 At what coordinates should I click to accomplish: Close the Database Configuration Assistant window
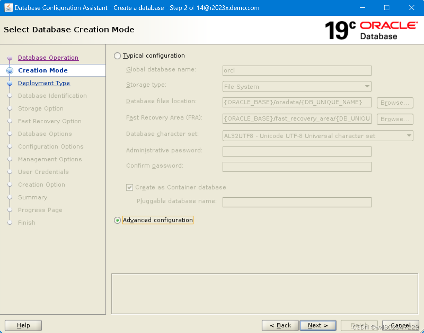pyautogui.click(x=412, y=8)
